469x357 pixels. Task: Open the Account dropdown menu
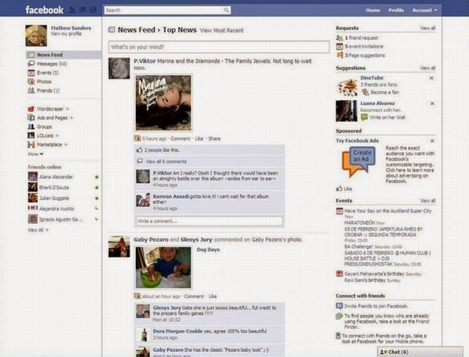(x=425, y=10)
